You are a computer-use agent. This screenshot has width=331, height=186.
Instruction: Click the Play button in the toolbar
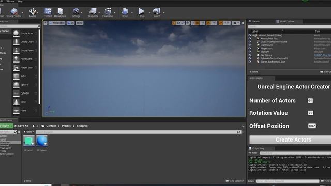coord(142,12)
